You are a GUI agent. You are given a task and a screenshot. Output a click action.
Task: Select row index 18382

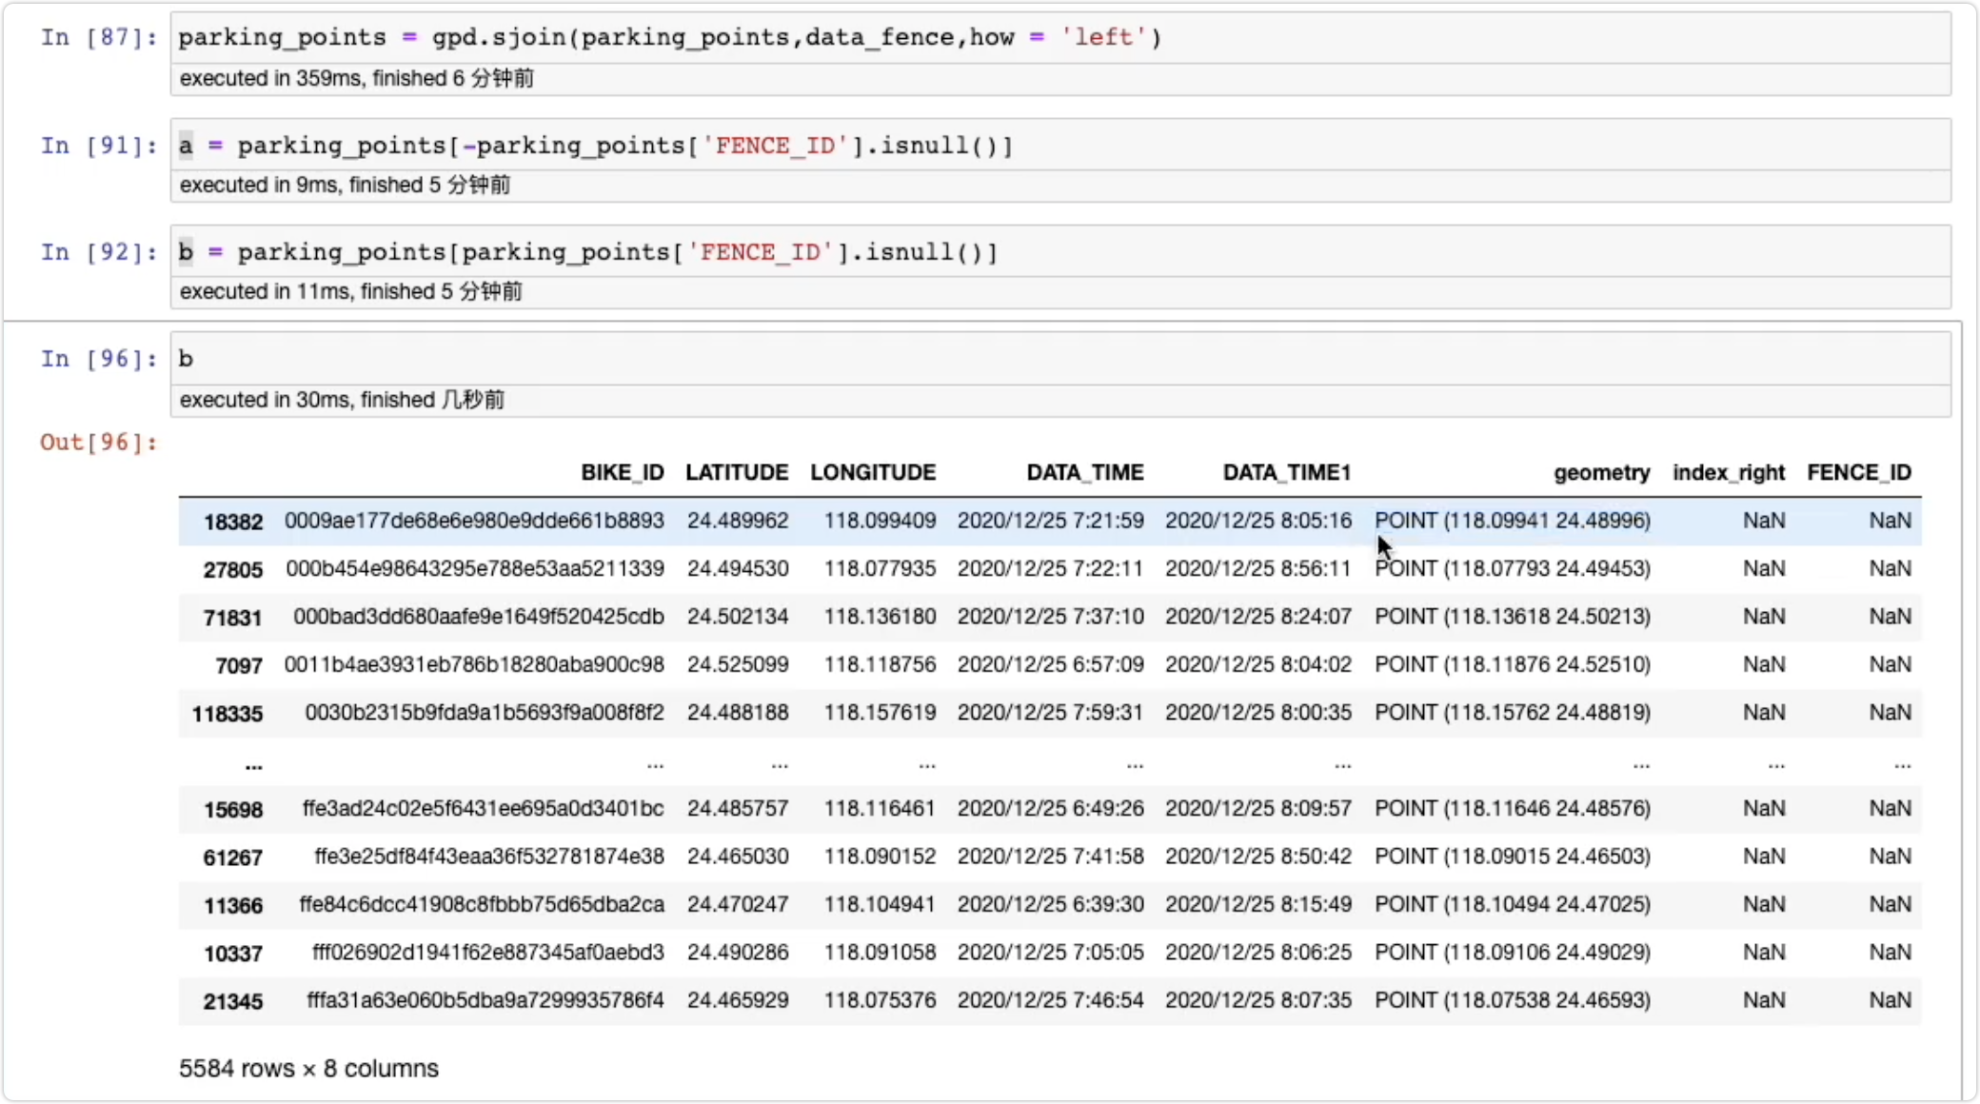(233, 522)
